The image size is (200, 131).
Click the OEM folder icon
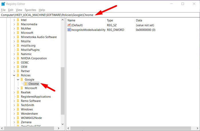coord(18,67)
